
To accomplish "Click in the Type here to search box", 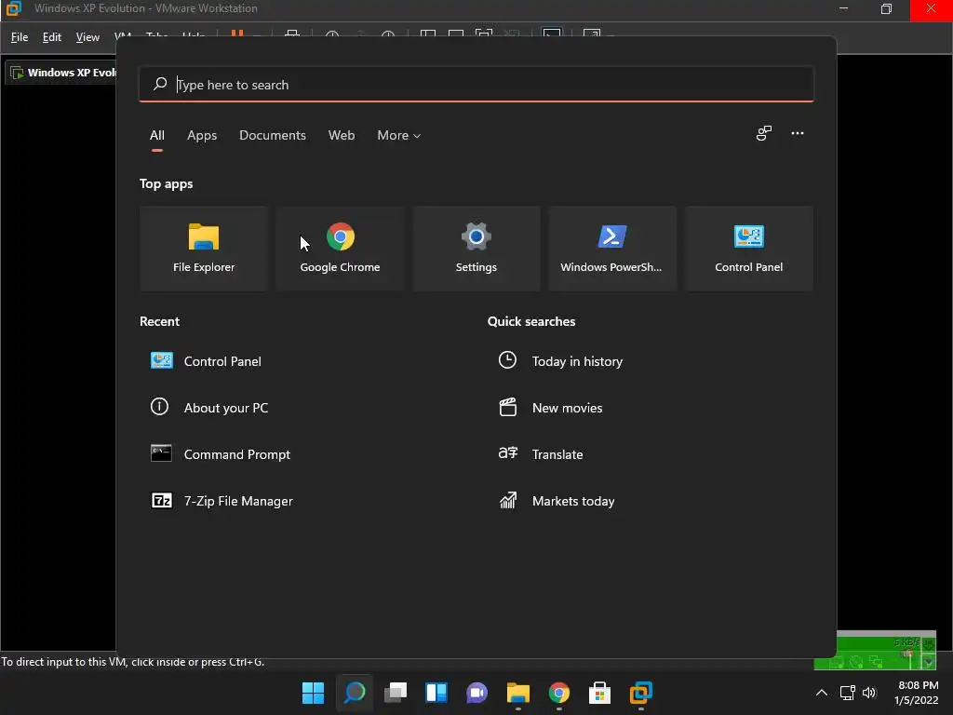I will coord(476,85).
